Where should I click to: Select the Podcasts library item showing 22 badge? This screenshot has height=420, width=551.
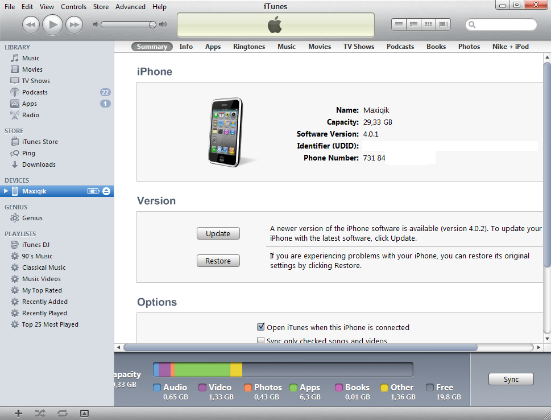click(x=35, y=92)
